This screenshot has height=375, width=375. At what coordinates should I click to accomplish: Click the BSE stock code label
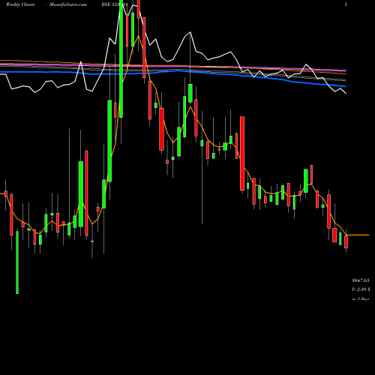coord(115,4)
